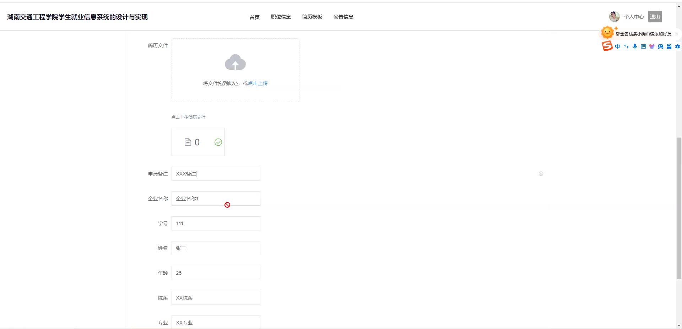
Task: Click the green upload success checkmark
Action: pos(218,142)
